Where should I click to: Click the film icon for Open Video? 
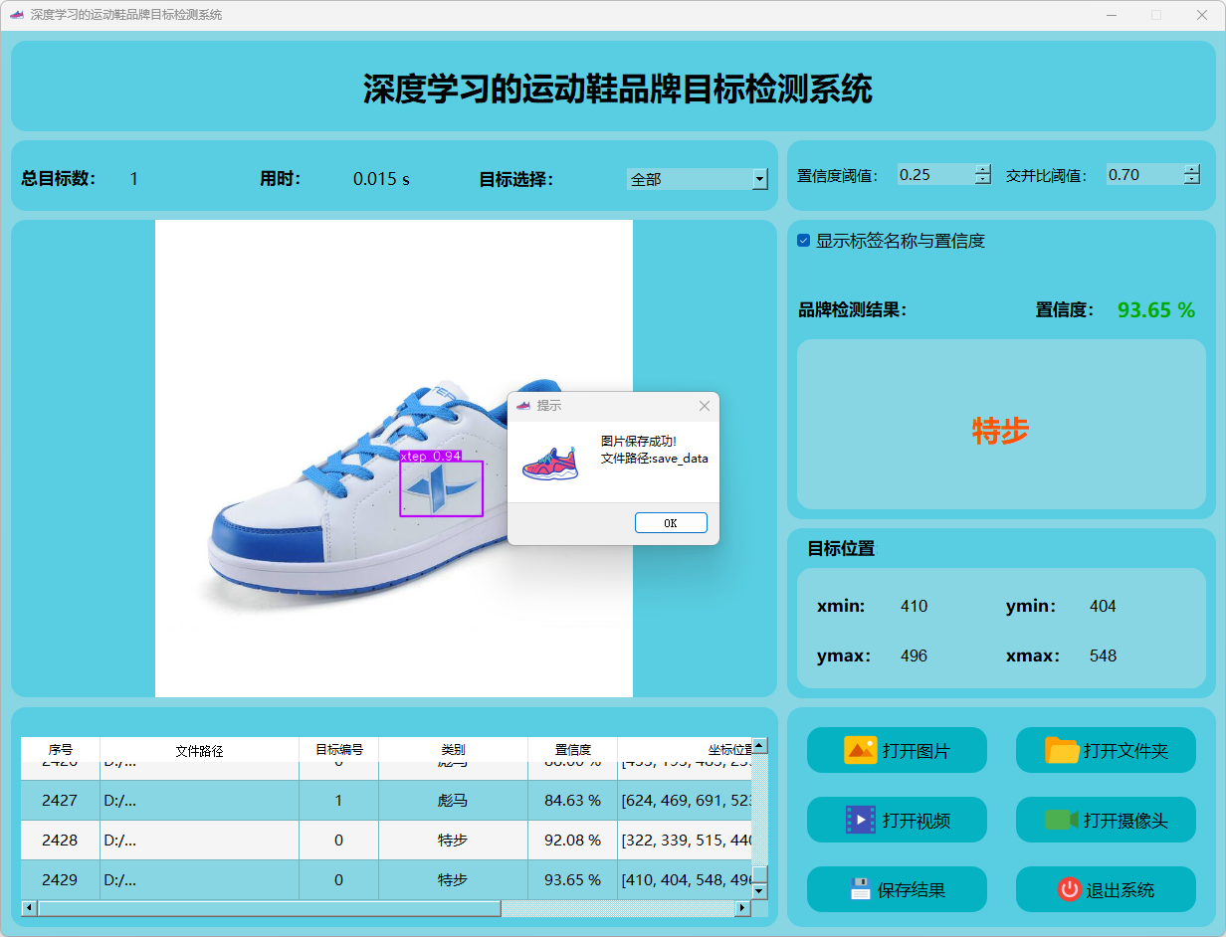click(x=860, y=820)
